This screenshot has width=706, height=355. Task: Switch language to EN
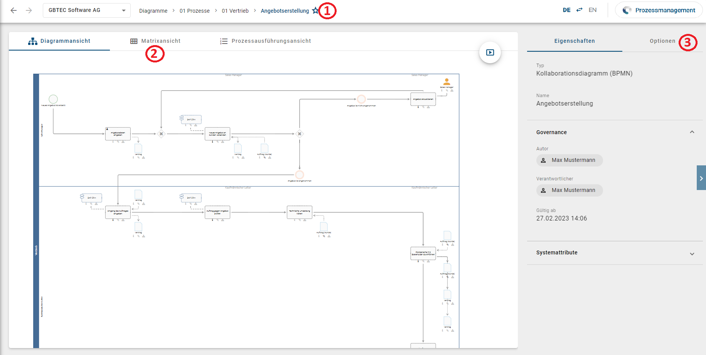coord(592,10)
